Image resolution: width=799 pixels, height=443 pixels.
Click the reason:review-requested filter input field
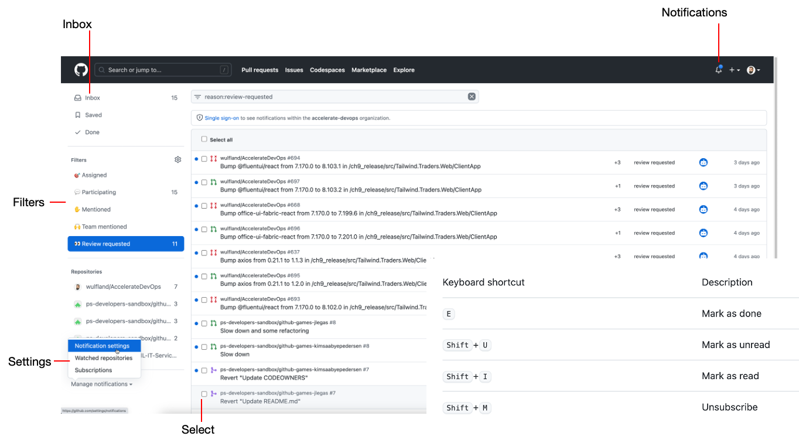(334, 96)
